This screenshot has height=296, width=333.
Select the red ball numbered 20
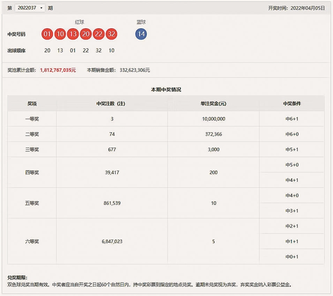[x=85, y=34]
